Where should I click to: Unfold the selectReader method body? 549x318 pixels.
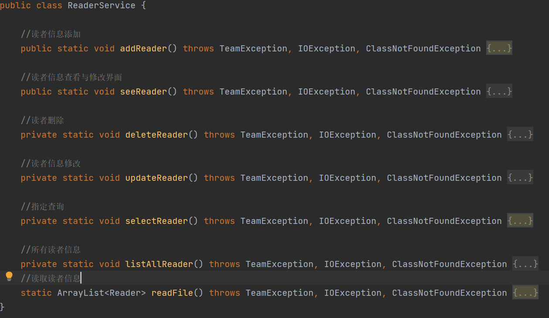point(520,221)
